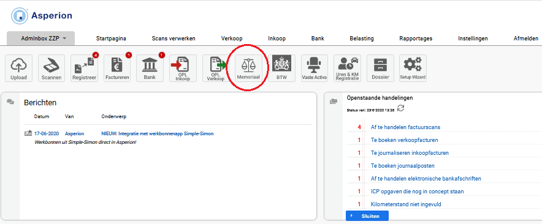The image size is (542, 224).
Task: Open Te boeken journaalposten
Action: click(403, 166)
